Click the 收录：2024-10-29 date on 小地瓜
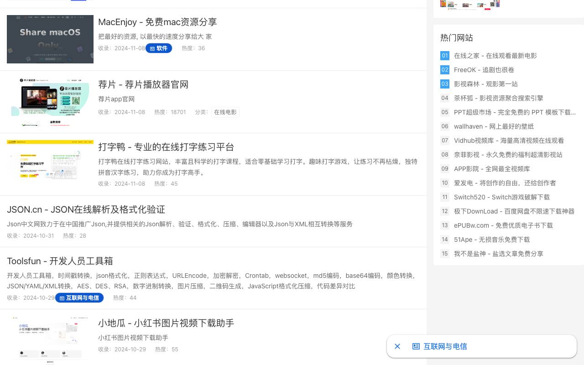Viewport: 584px width, 365px height. click(122, 349)
